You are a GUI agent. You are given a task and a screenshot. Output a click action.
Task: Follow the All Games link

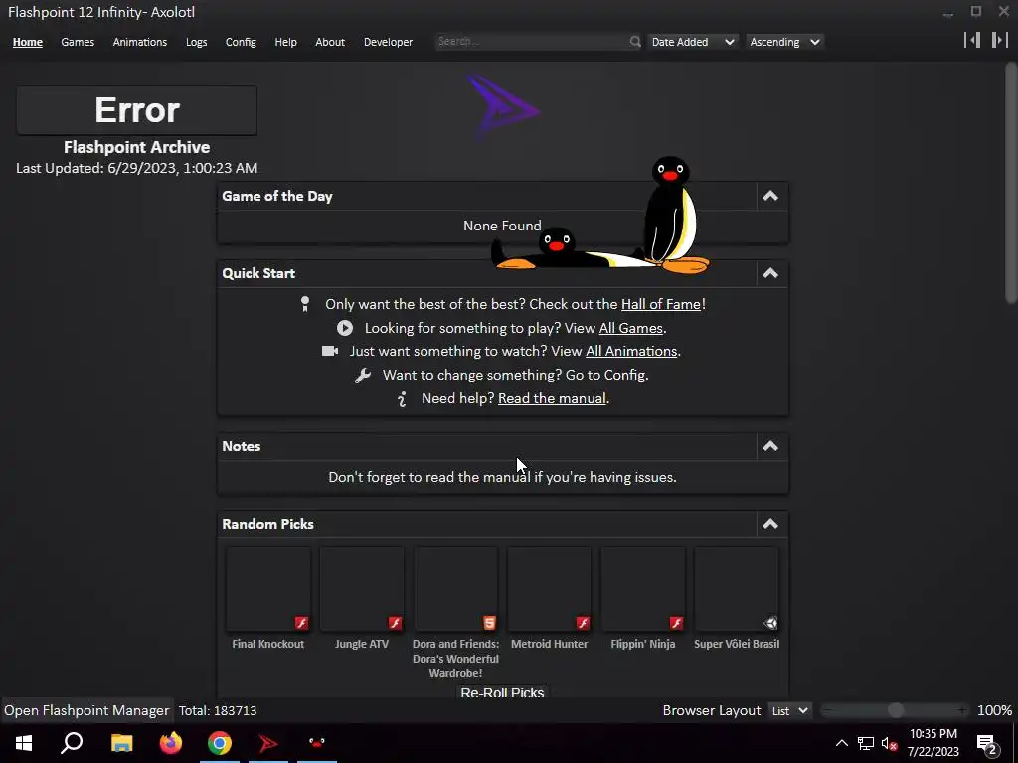[631, 328]
